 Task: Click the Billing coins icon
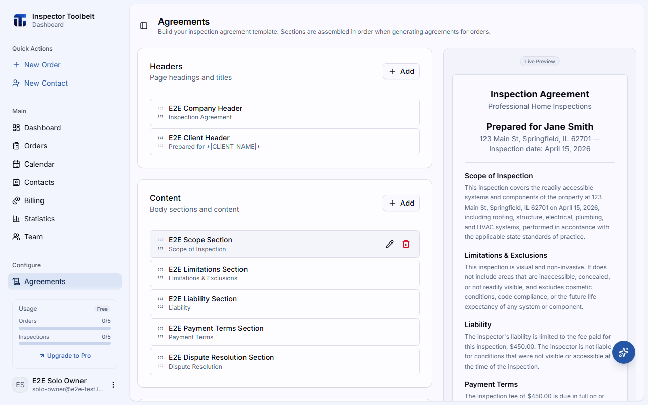(16, 200)
